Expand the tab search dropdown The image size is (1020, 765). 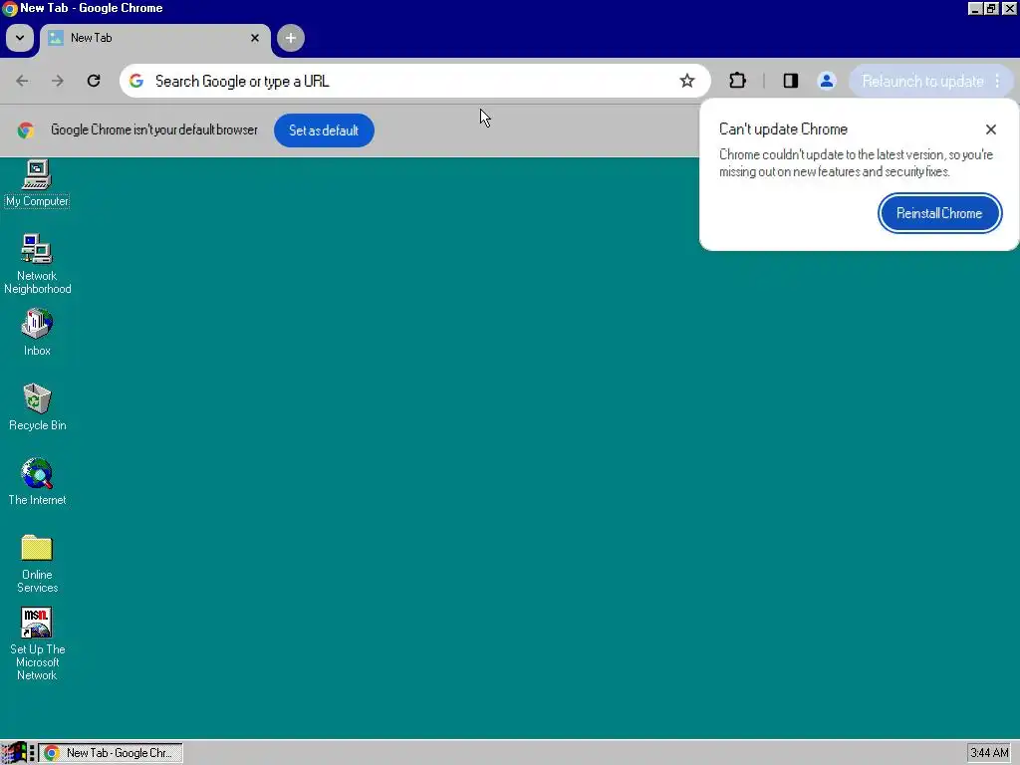tap(20, 38)
